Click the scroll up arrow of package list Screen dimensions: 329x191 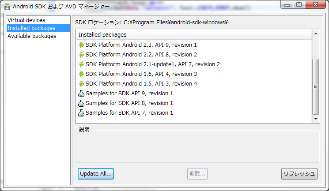coord(316,34)
